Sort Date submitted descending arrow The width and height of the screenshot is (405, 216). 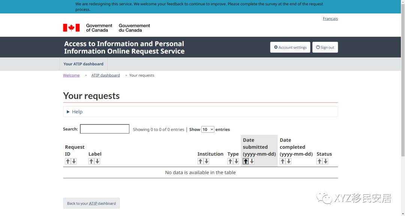click(252, 161)
